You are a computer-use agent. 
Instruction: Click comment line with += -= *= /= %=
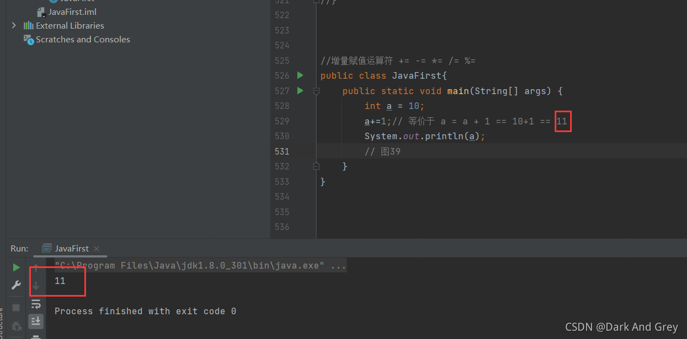[398, 61]
